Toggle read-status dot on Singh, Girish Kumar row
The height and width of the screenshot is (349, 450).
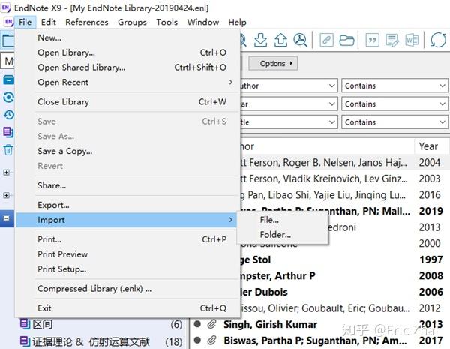(x=197, y=324)
